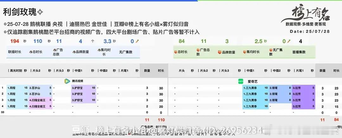The image size is (342, 138).
Task: Click iQiyi table 数量 column header
Action: 322,71
